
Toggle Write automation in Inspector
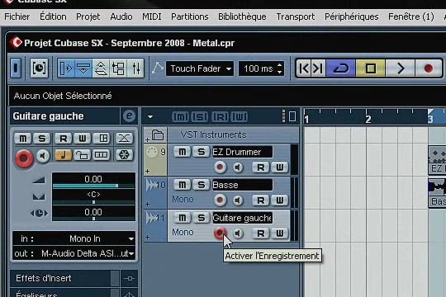[x=83, y=139]
